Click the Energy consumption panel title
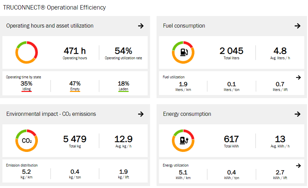Image resolution: width=308 pixels, height=188 pixels. [x=187, y=114]
